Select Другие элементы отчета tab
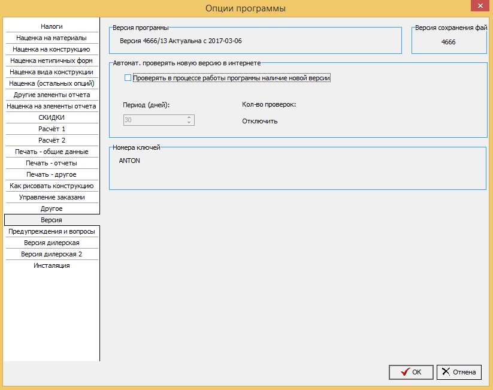The height and width of the screenshot is (390, 493). click(52, 95)
